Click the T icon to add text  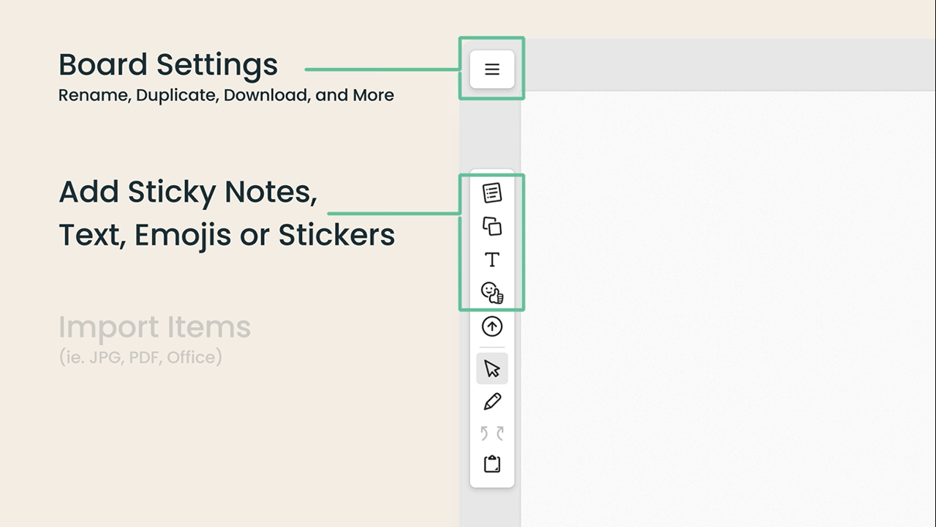(x=491, y=260)
